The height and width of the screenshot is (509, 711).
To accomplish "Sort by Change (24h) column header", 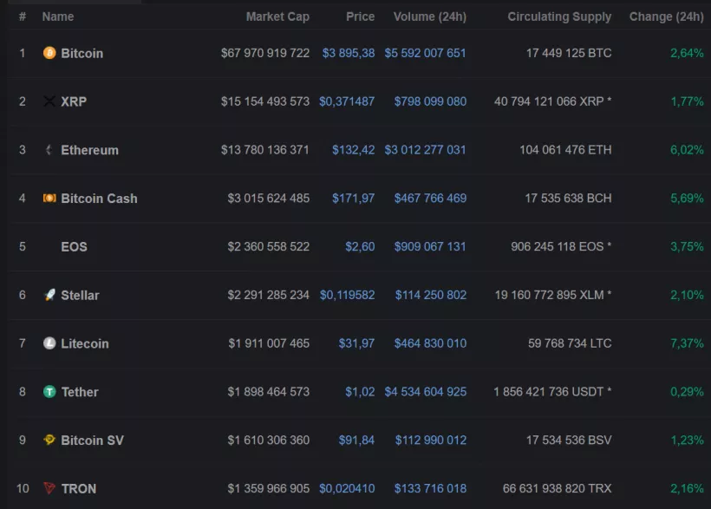I will [x=666, y=16].
